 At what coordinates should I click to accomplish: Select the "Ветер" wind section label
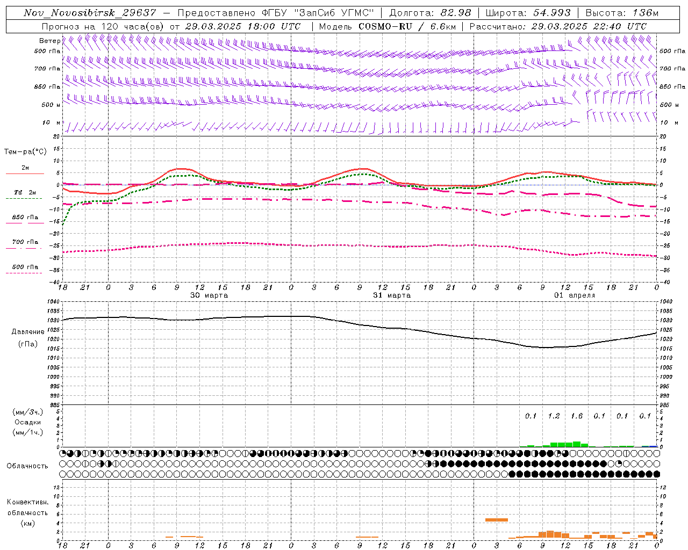49,41
